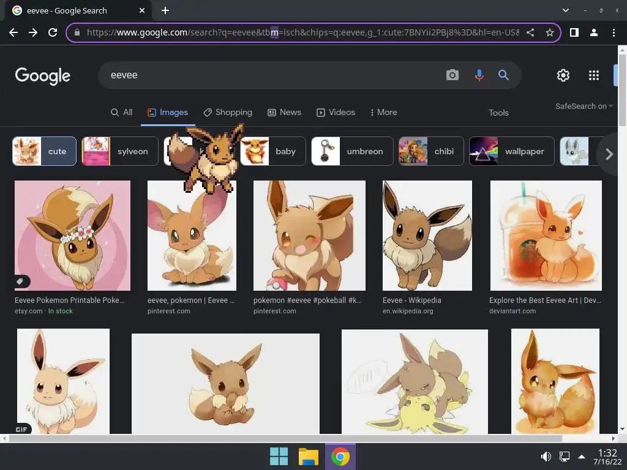Open the Chrome three-dot menu
627x470 pixels.
(614, 32)
